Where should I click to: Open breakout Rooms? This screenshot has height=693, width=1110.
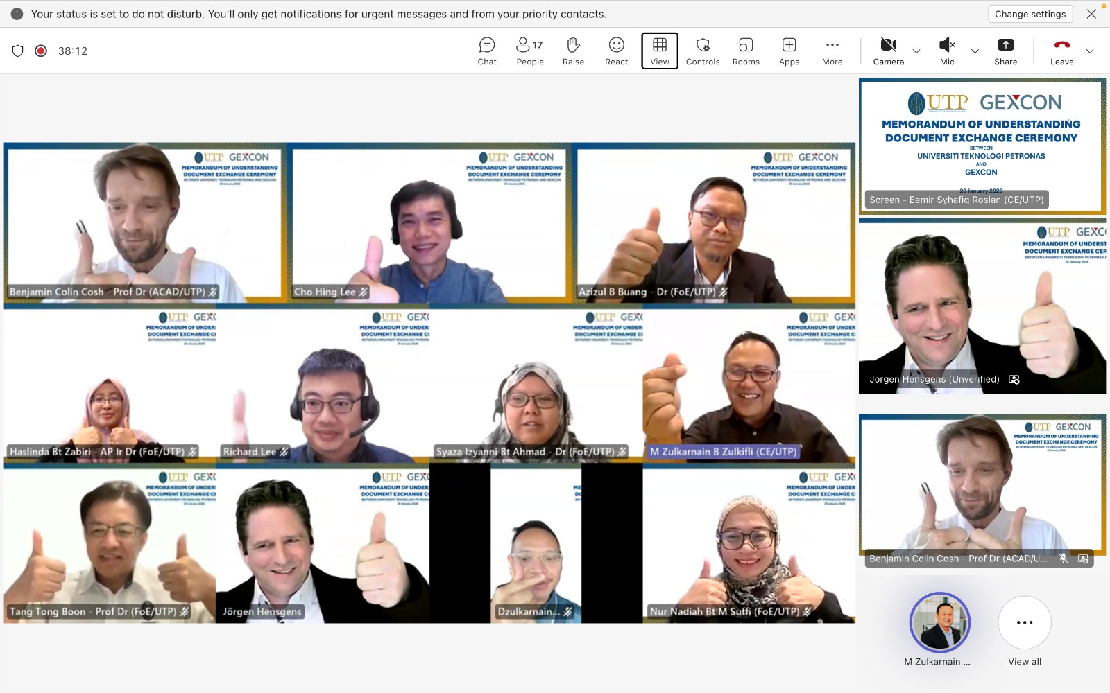coord(746,51)
